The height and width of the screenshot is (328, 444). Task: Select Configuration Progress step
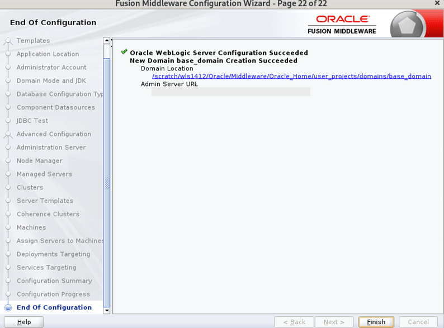[x=53, y=294]
